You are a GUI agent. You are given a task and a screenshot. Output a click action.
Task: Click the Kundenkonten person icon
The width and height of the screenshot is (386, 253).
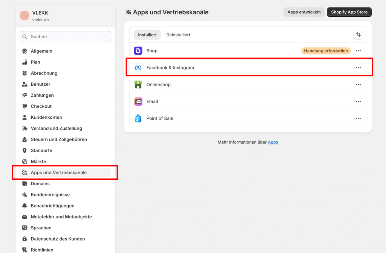coord(25,117)
